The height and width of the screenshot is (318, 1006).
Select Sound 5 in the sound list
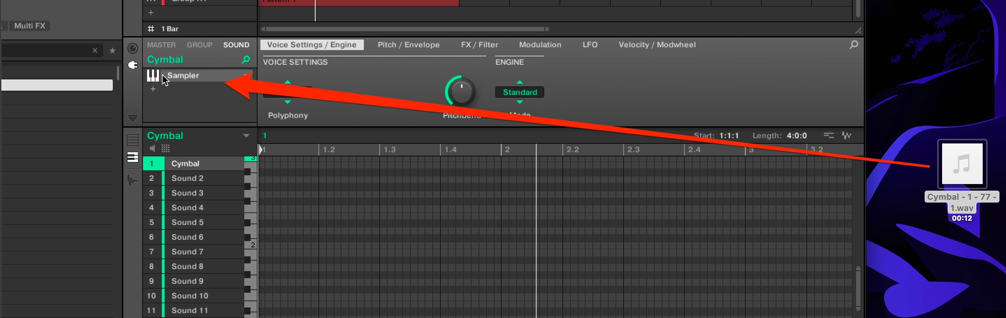(193, 223)
